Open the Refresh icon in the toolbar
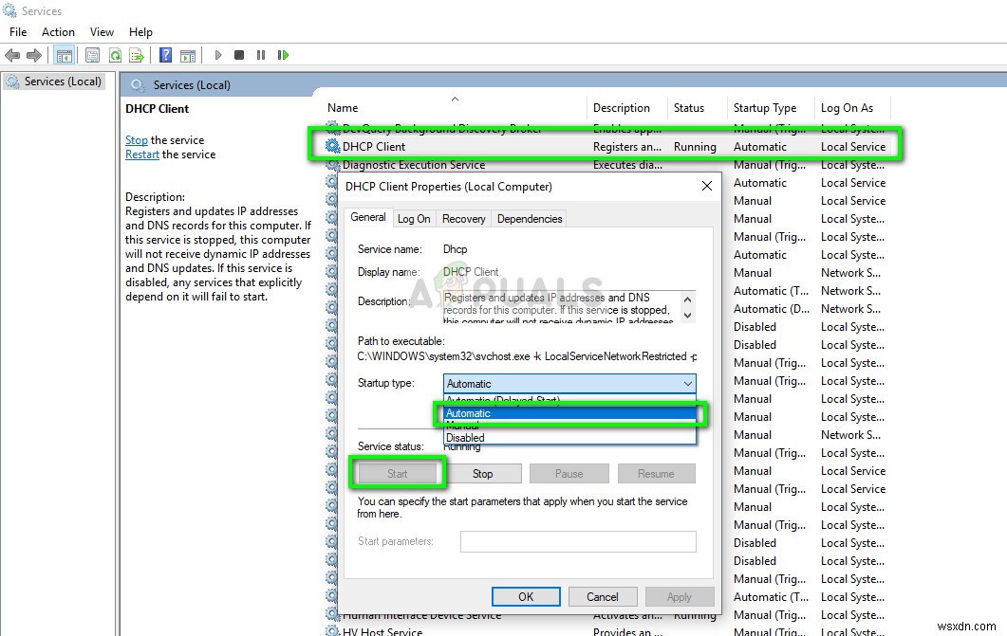This screenshot has height=636, width=1007. (x=114, y=54)
